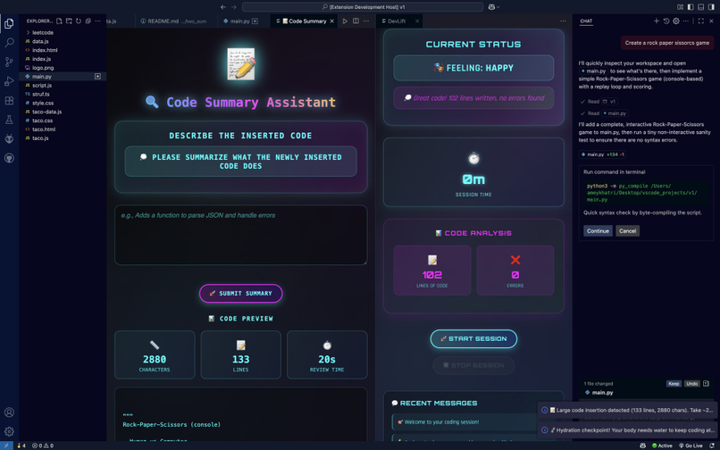This screenshot has width=720, height=450.
Task: Open Source Control view in activity bar
Action: [9, 62]
